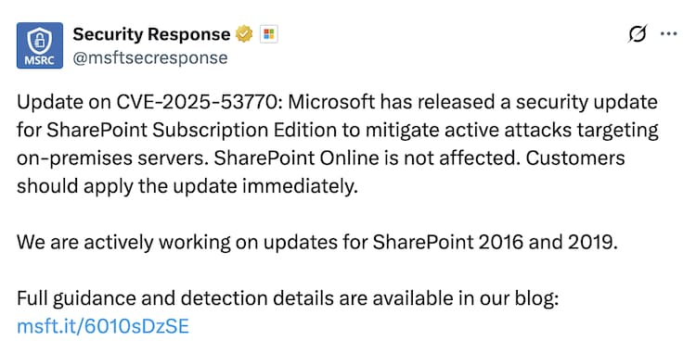Select the SharePoint 2016 and 2019 paragraph
Screen dimensions: 696x353
[317, 242]
